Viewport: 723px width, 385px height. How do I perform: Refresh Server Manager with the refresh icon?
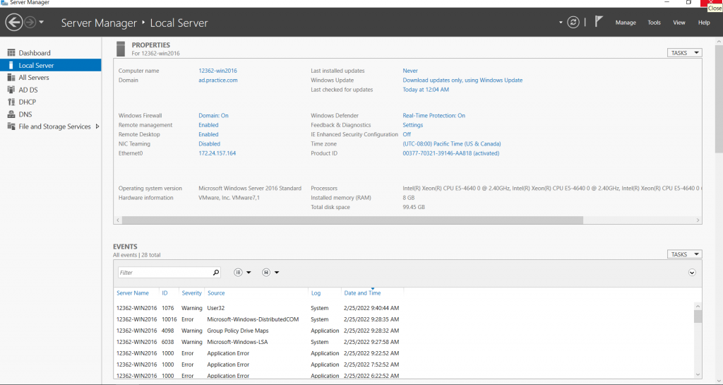click(x=573, y=22)
